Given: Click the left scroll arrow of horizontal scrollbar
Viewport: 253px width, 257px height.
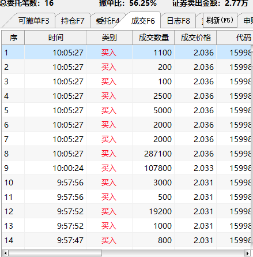Looking at the screenshot, I should click(6, 253).
